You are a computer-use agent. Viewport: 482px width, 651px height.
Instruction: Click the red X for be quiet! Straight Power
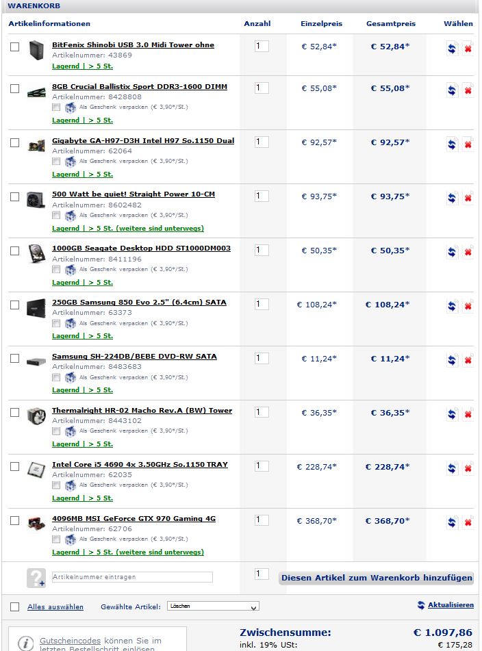(468, 199)
